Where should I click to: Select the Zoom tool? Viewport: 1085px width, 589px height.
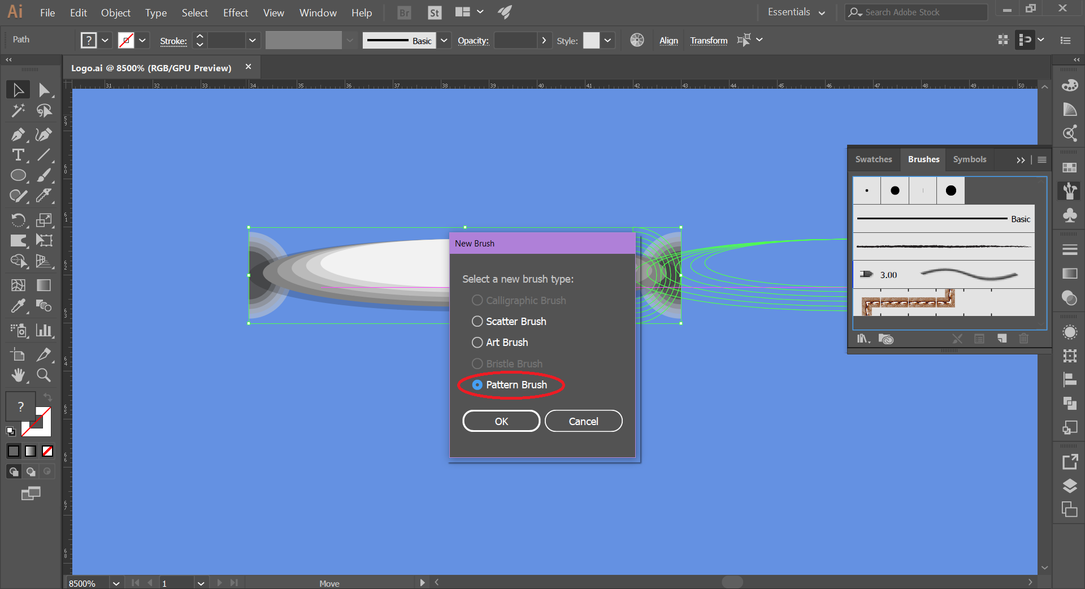coord(44,375)
